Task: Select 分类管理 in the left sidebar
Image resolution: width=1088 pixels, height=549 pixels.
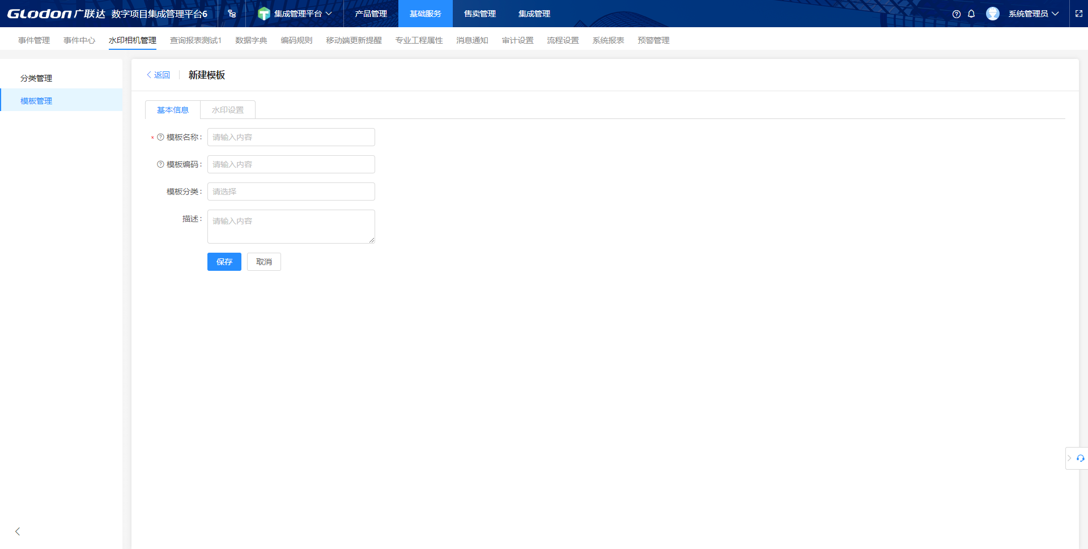Action: pos(36,78)
